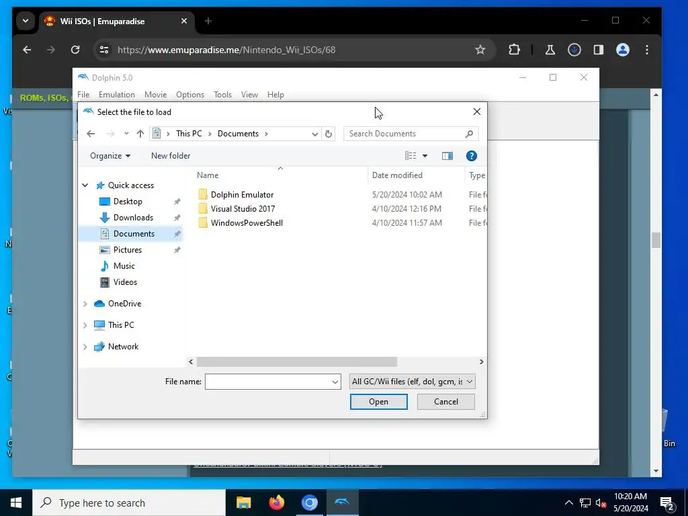Open Dolphin Options menu

coord(190,95)
